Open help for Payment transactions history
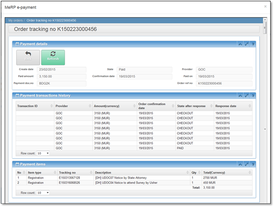 click(x=253, y=95)
